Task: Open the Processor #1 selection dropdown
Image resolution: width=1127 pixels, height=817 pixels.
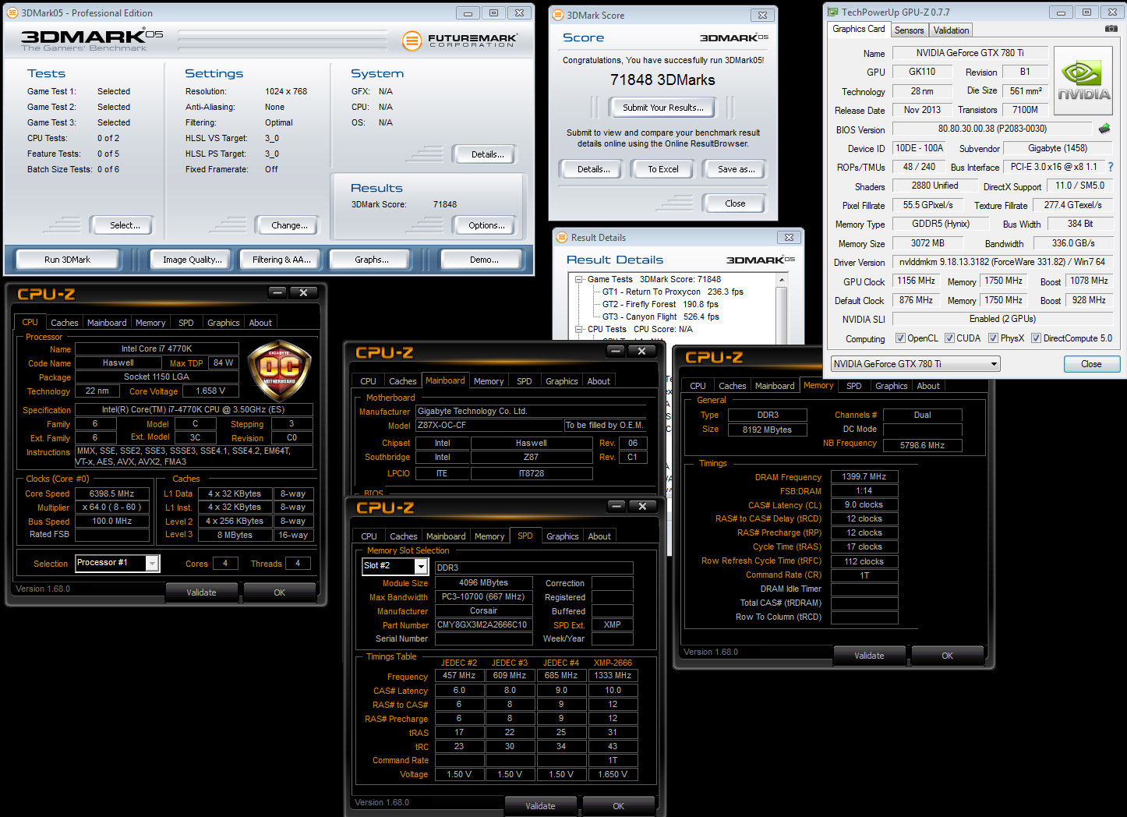Action: 117,563
